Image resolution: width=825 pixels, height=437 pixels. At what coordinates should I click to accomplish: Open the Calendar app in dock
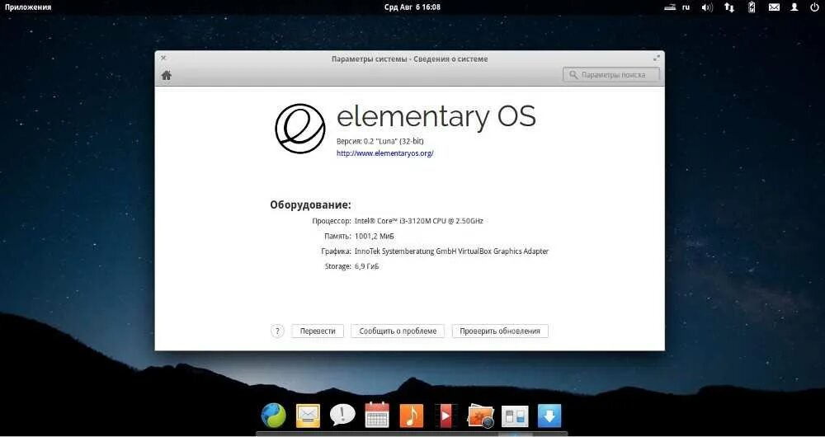[377, 415]
